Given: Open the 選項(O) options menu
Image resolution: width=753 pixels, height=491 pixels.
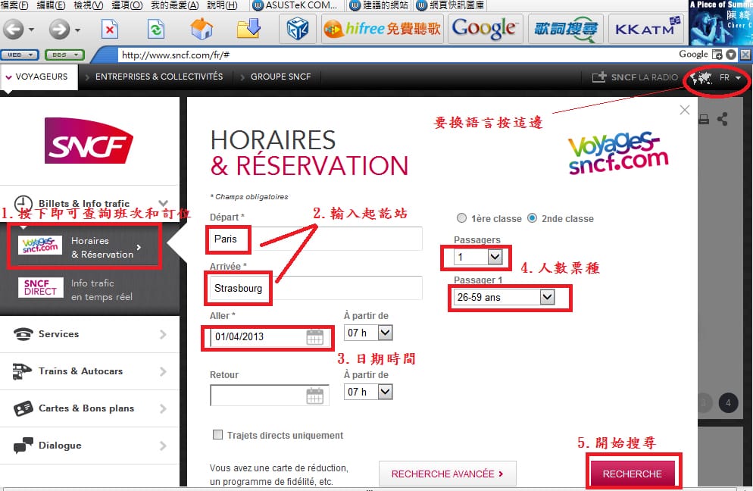Looking at the screenshot, I should click(127, 5).
